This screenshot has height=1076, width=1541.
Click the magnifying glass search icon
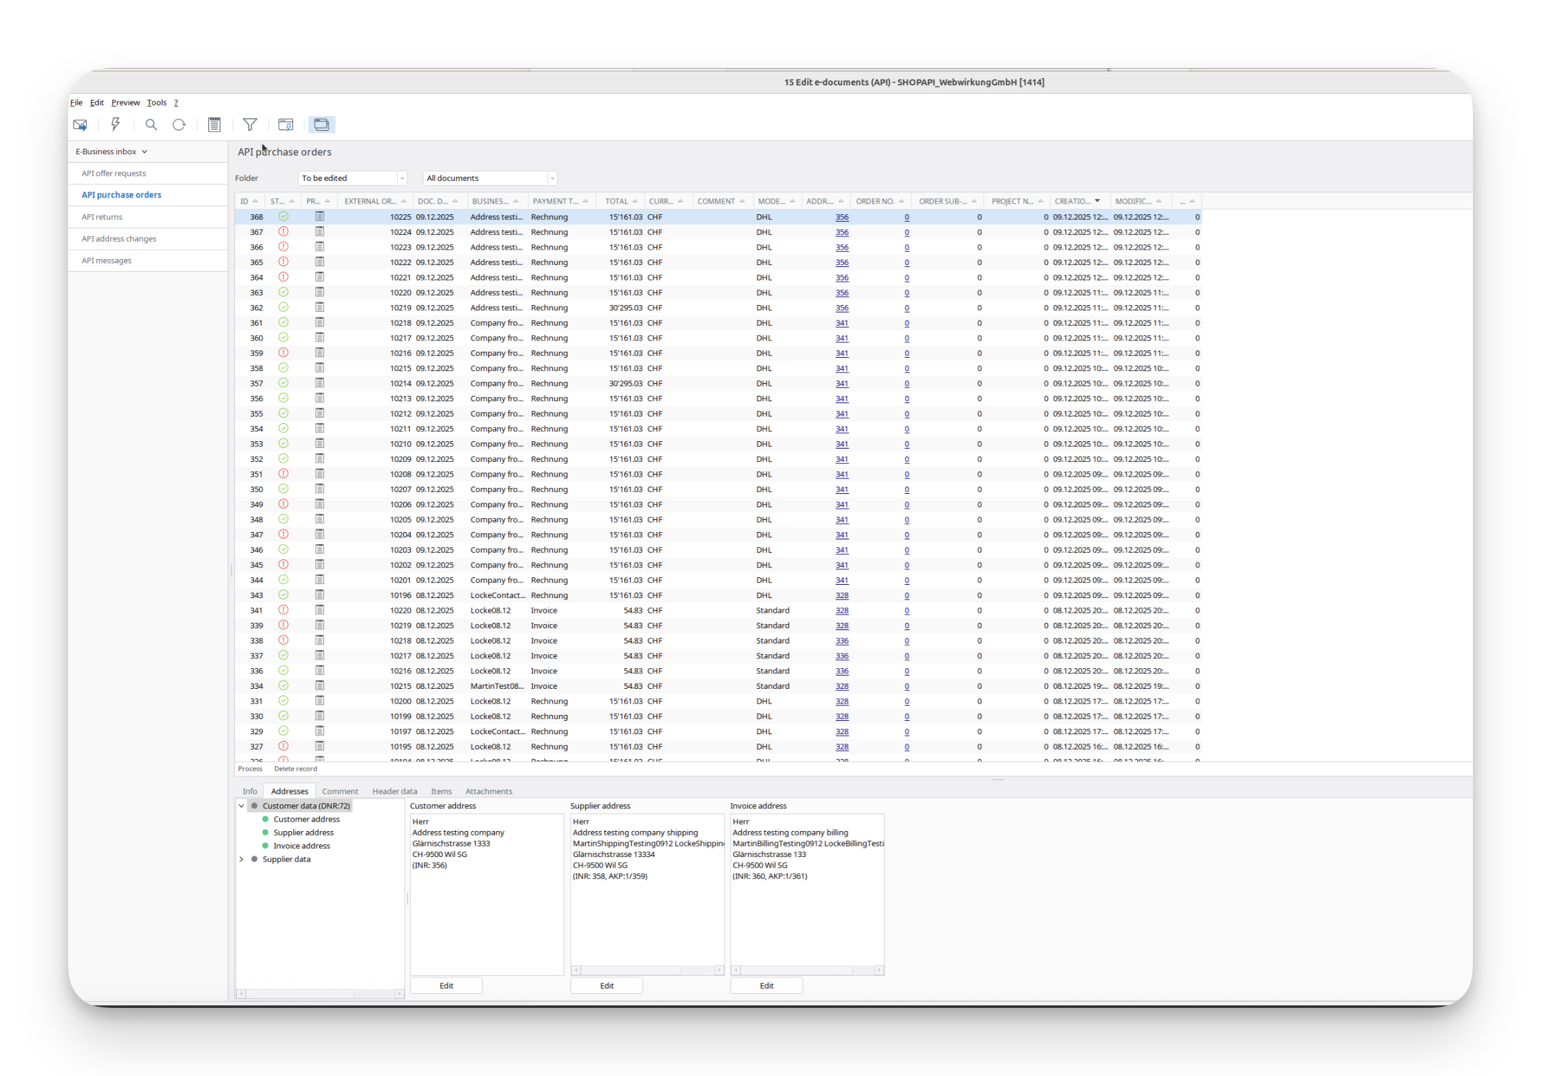click(x=151, y=125)
